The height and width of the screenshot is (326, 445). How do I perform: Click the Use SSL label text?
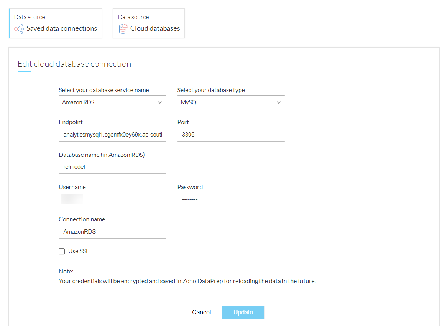point(79,251)
